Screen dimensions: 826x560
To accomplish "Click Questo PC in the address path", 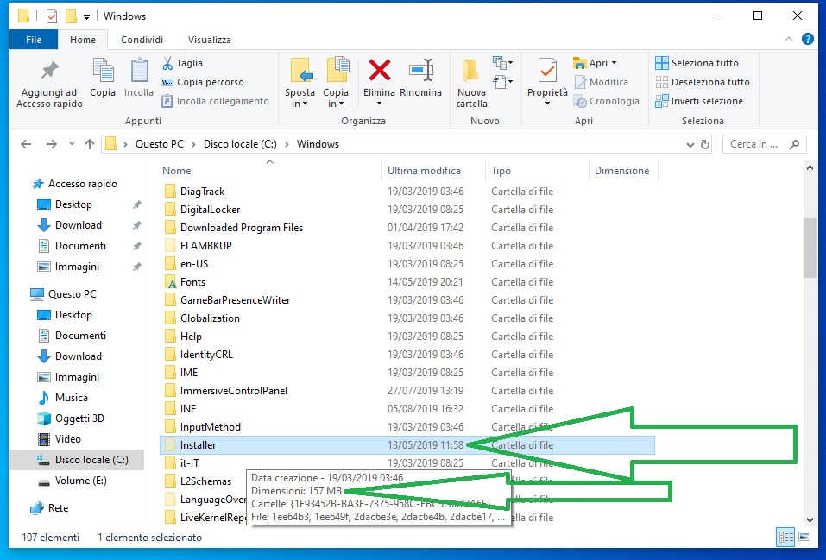I will click(x=159, y=144).
